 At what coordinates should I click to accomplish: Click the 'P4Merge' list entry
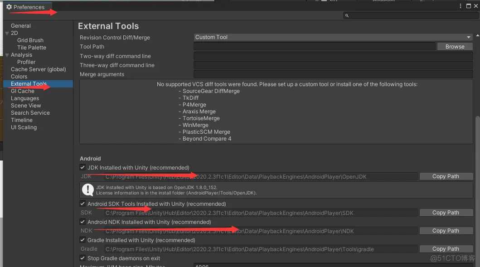(x=194, y=105)
